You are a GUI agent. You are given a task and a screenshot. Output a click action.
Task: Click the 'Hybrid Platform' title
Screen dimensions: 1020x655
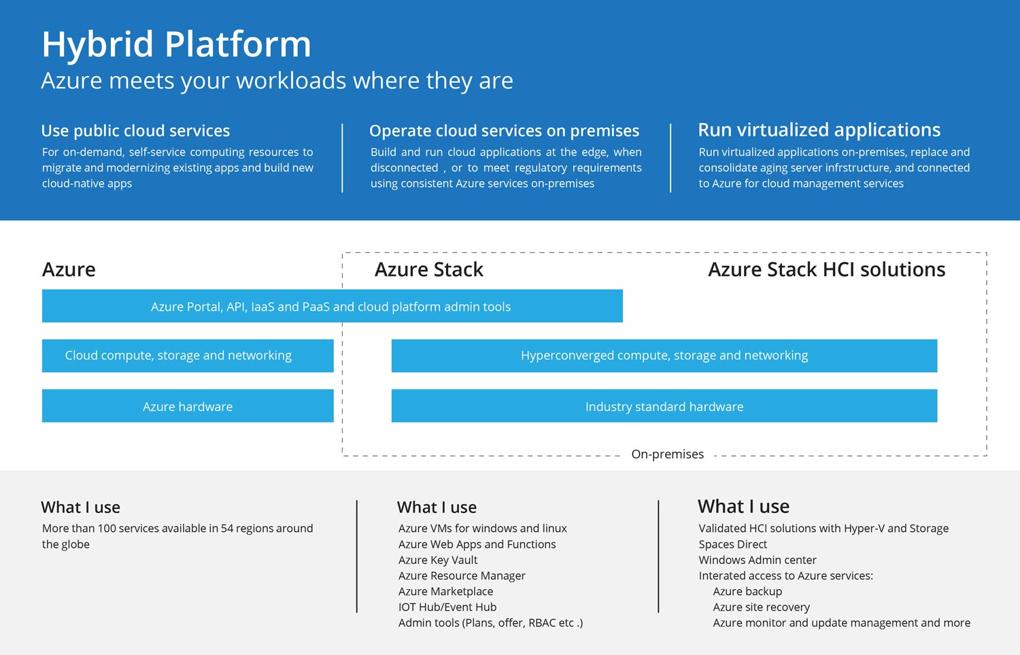click(x=176, y=45)
